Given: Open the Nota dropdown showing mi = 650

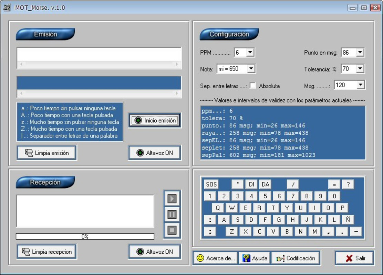Looking at the screenshot, I should point(251,69).
